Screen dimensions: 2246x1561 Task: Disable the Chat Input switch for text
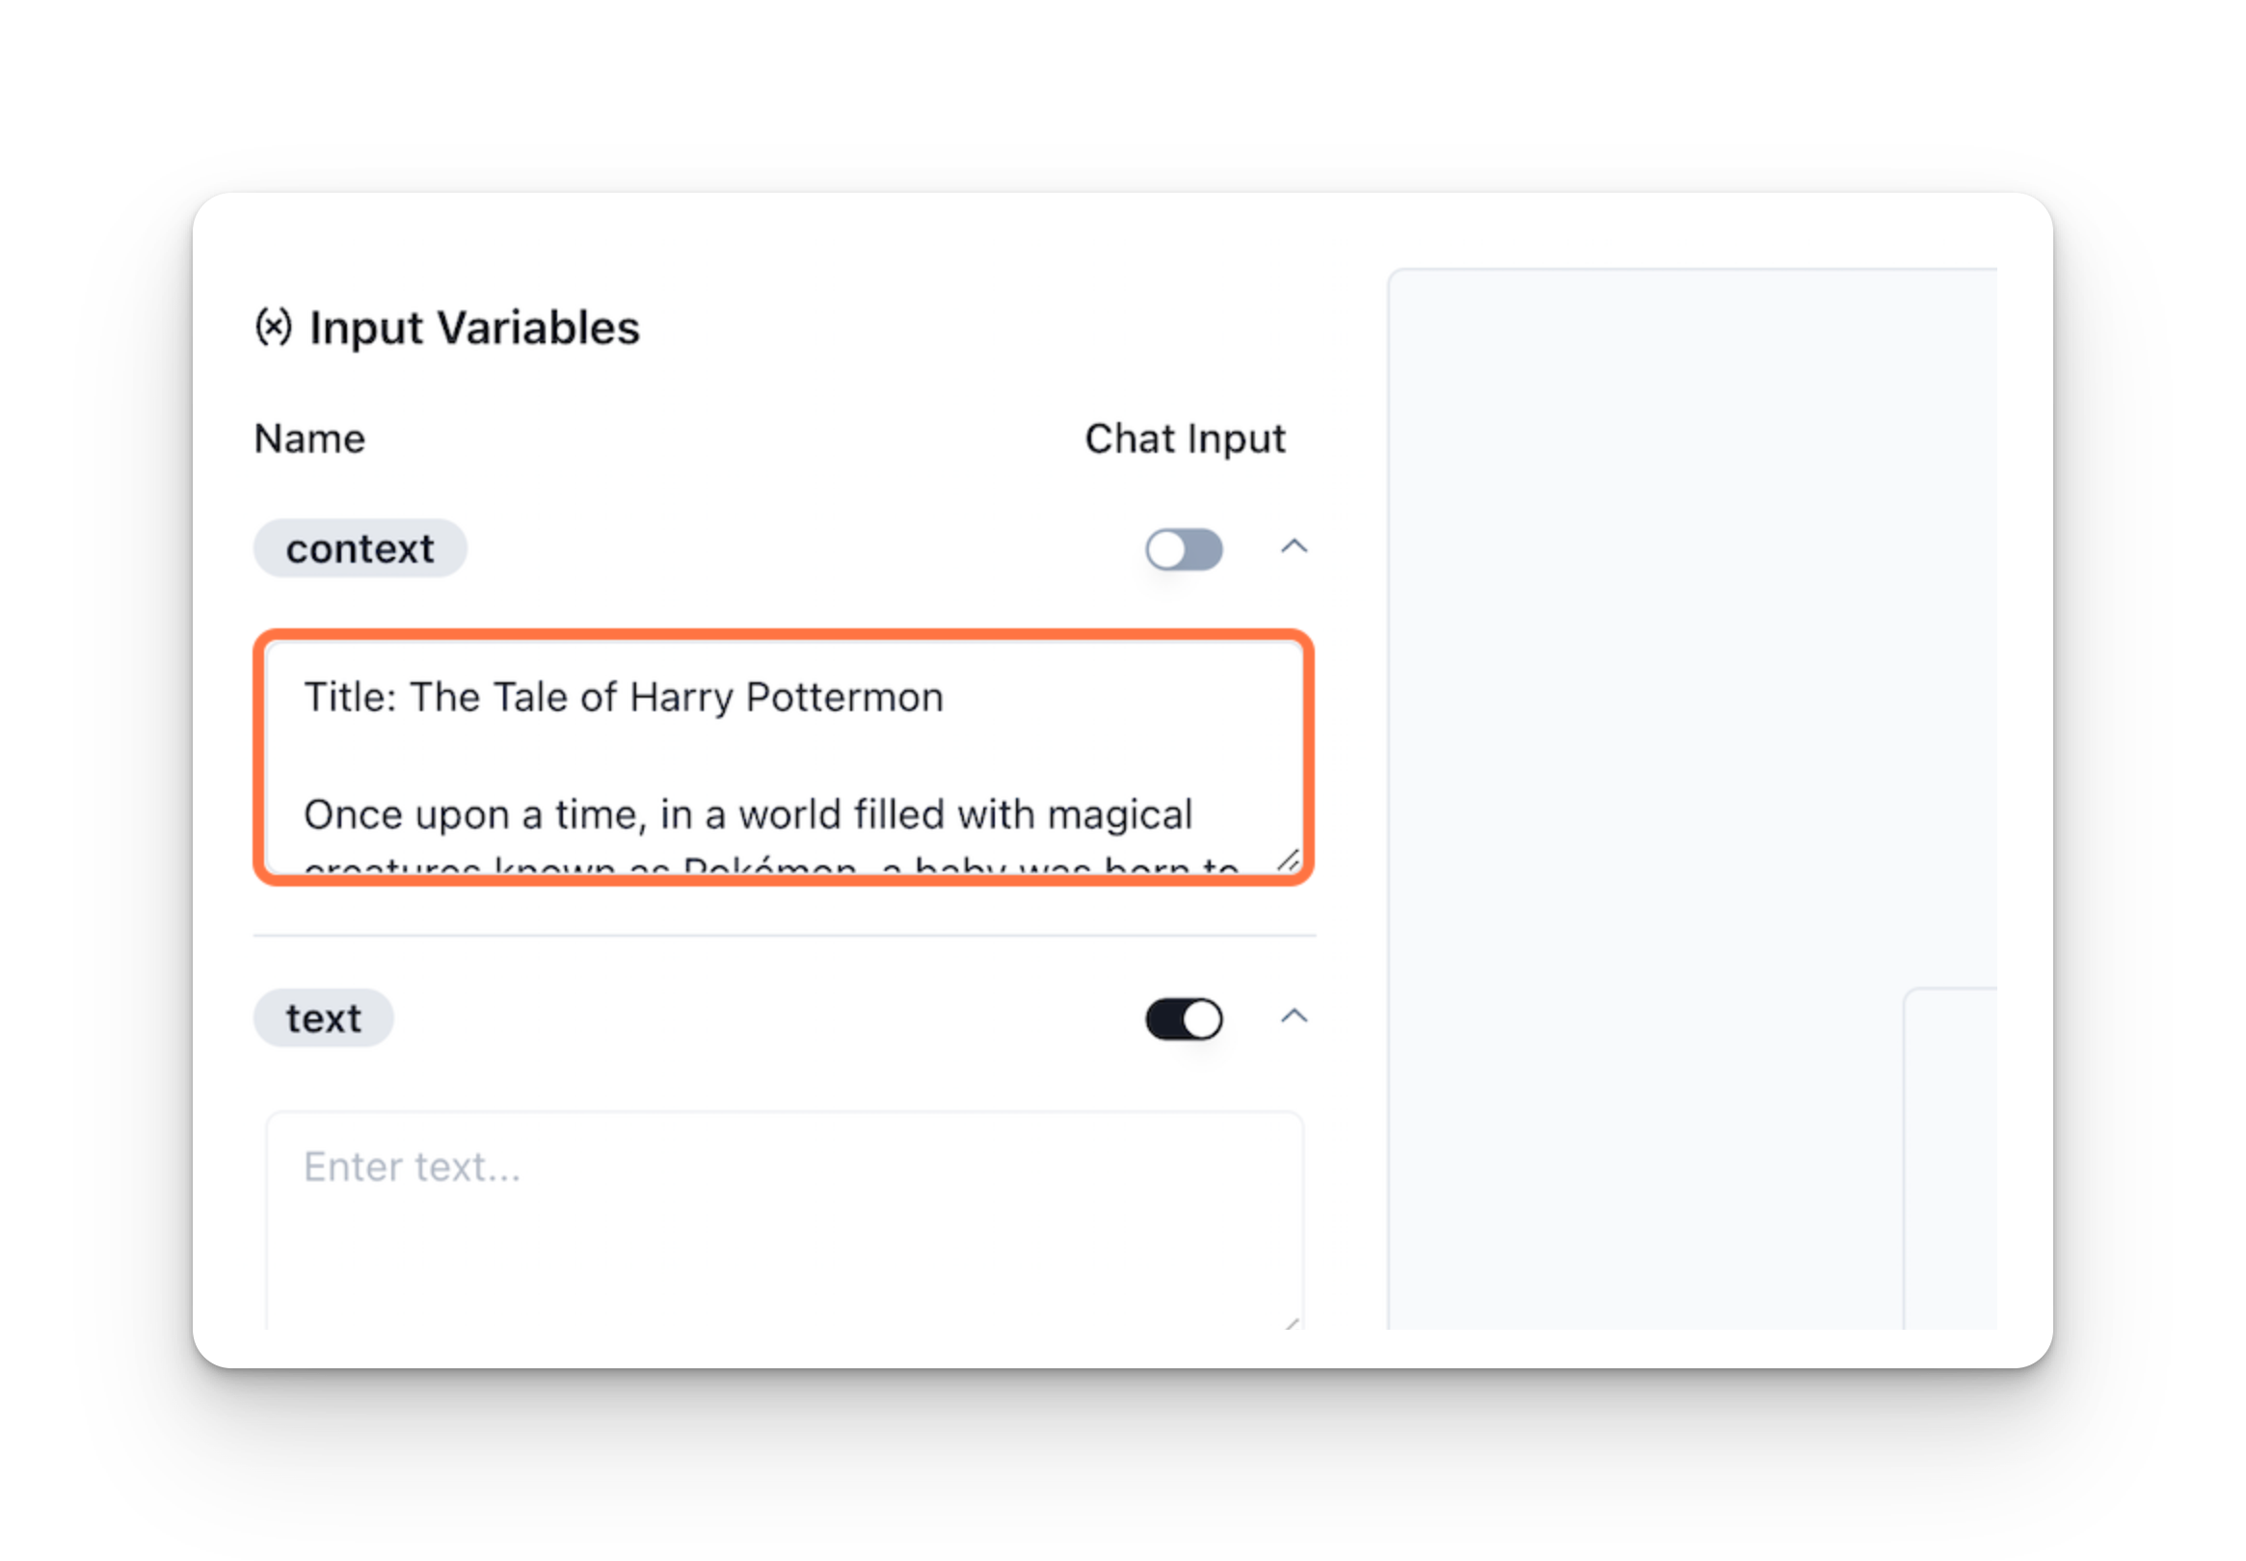(1184, 1019)
